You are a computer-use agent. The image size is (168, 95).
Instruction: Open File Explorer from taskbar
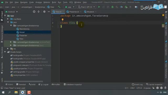click(x=16, y=92)
